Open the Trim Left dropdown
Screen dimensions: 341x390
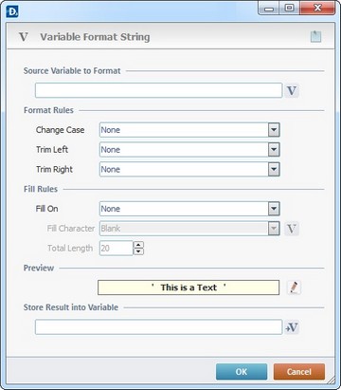click(x=274, y=150)
